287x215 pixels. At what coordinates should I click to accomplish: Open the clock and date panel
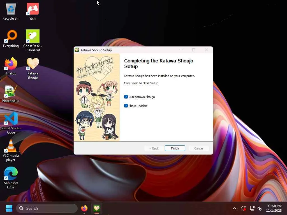pos(274,208)
